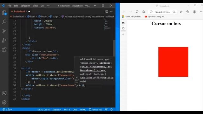Open Dynamic Coding bookmark in favorites bar
Image resolution: width=203 pixels, height=114 pixels.
pos(155,16)
